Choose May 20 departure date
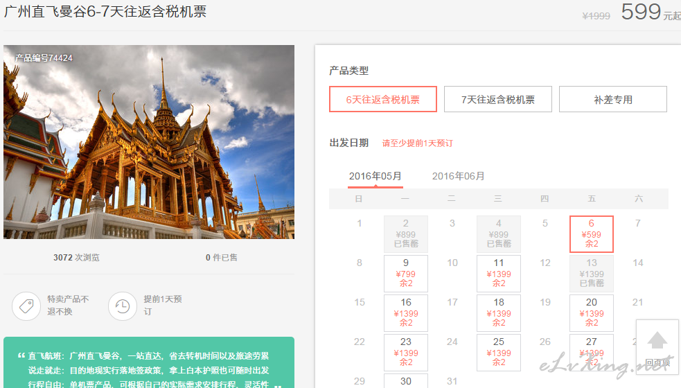 [591, 313]
